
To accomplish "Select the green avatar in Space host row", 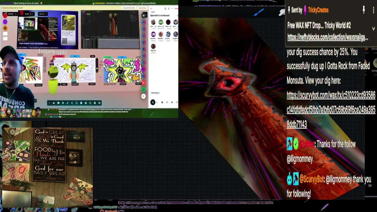I will [x=161, y=22].
